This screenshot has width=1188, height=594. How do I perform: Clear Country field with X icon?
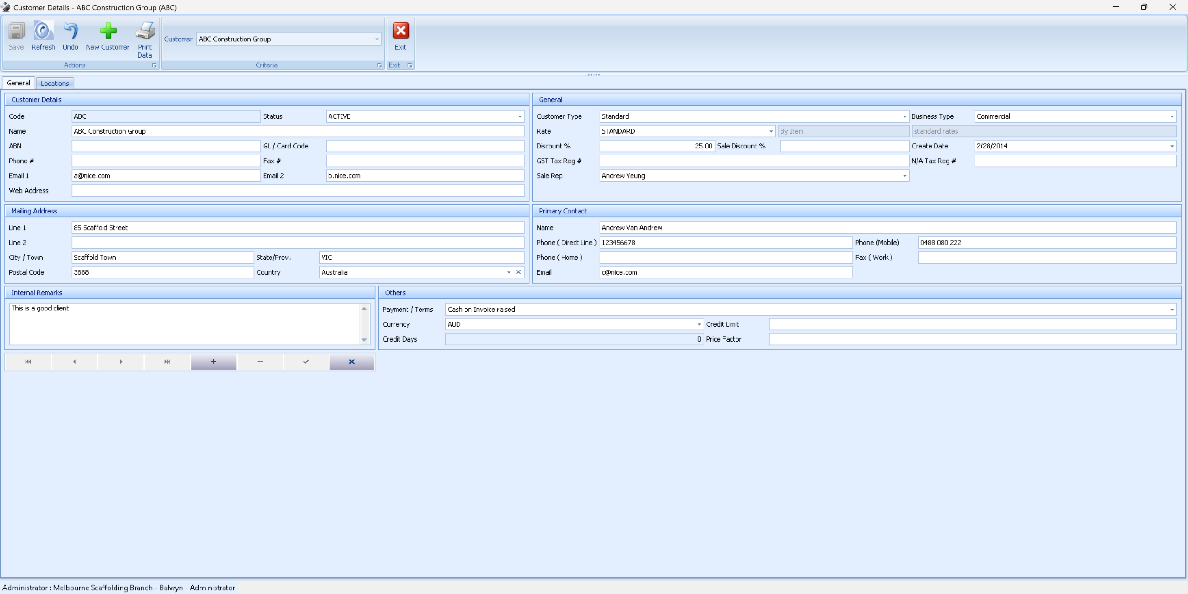[x=518, y=272]
